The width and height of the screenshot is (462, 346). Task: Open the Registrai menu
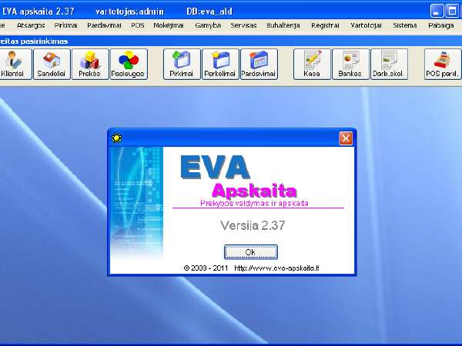(325, 25)
